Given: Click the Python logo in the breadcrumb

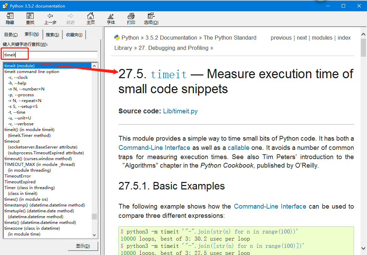Looking at the screenshot, I should (117, 38).
